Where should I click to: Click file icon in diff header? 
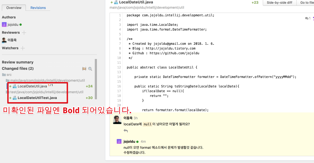116,2
